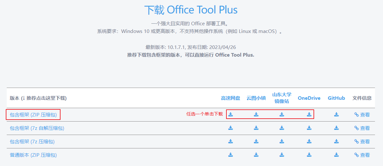This screenshot has height=166, width=383.
Task: Open 包含框架 (7z 自解压缩包) link
Action: 37,128
